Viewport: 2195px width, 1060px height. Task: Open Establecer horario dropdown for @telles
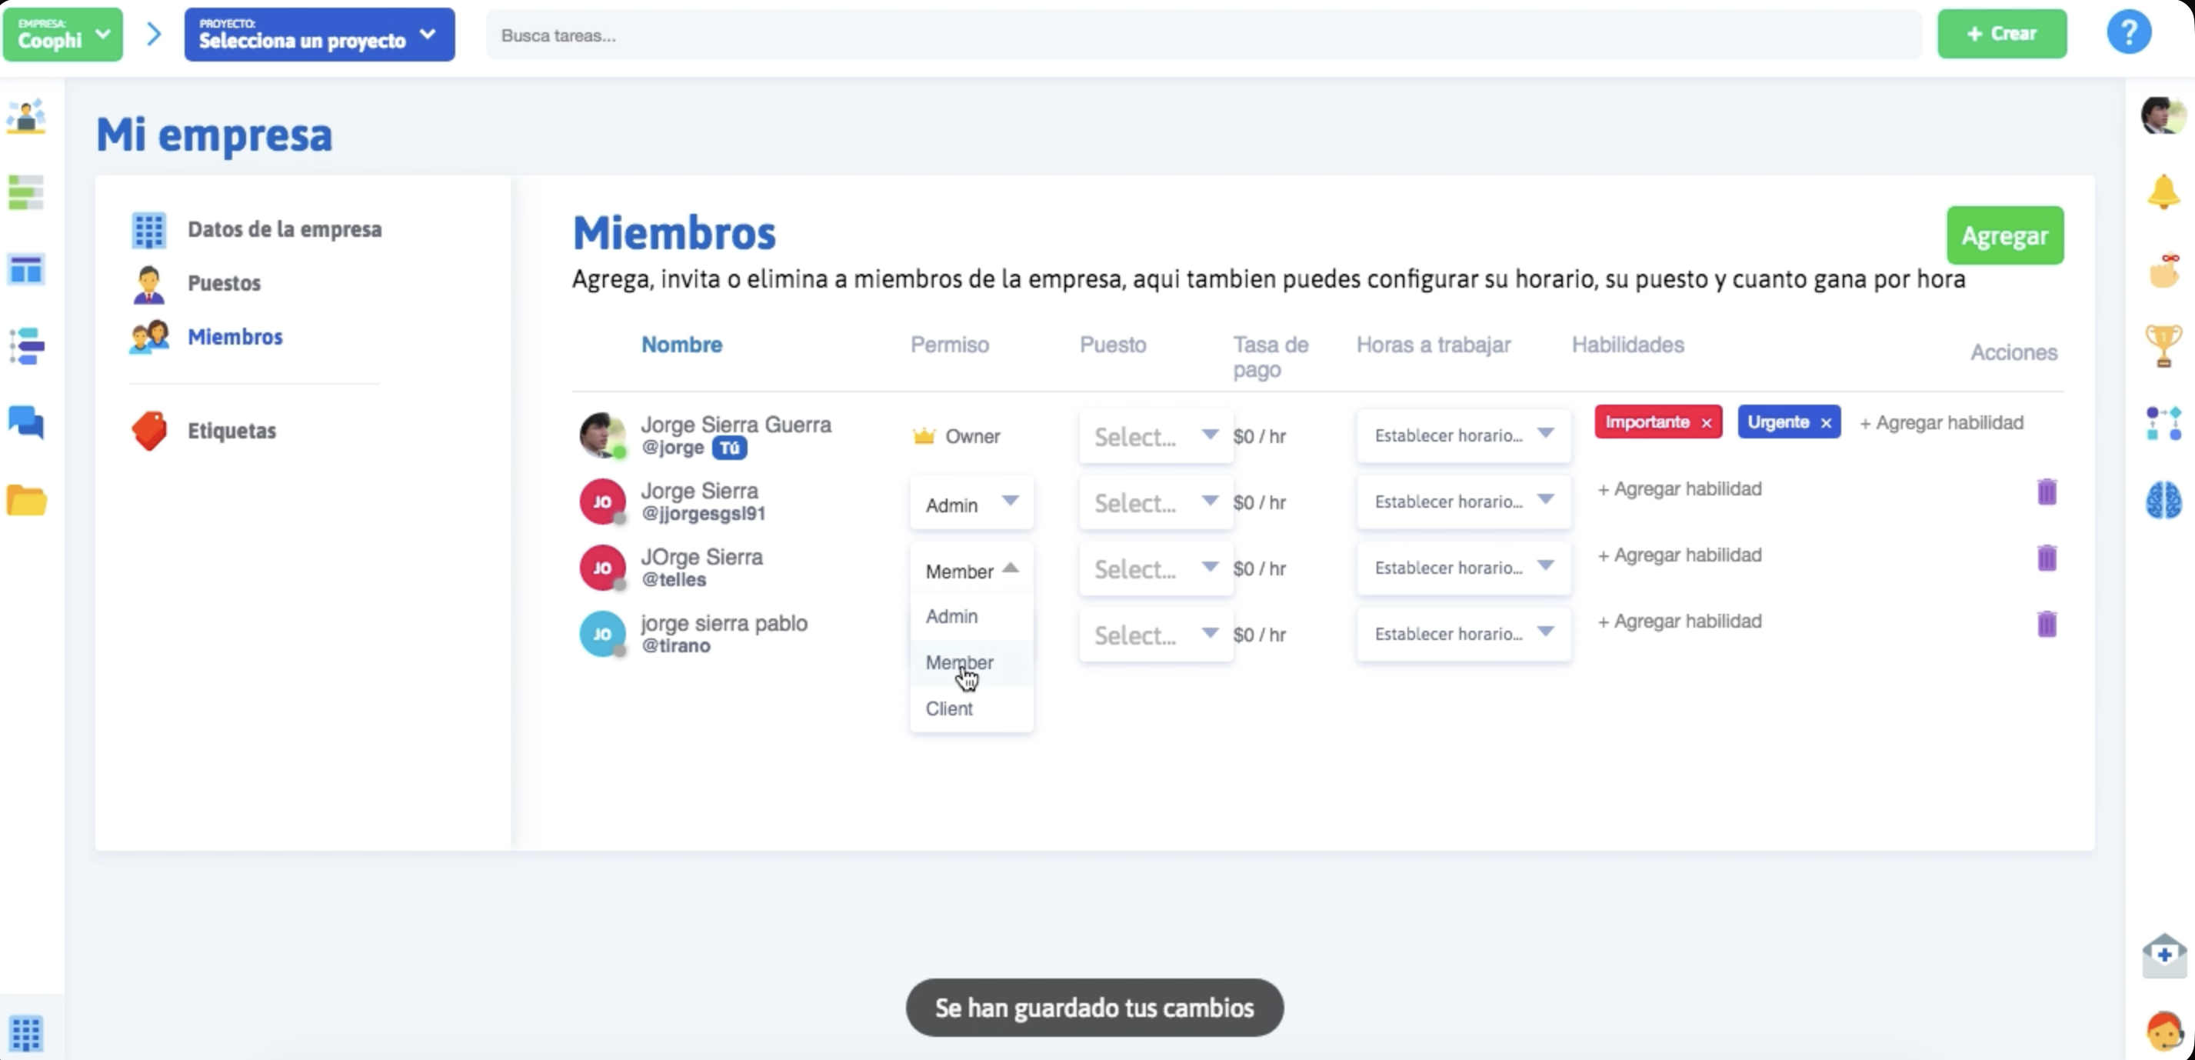click(1462, 568)
